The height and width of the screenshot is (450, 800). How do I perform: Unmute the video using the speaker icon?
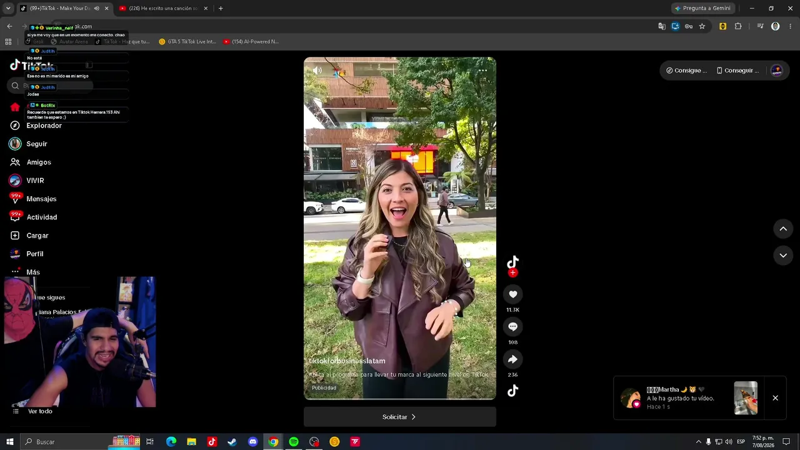click(x=317, y=71)
